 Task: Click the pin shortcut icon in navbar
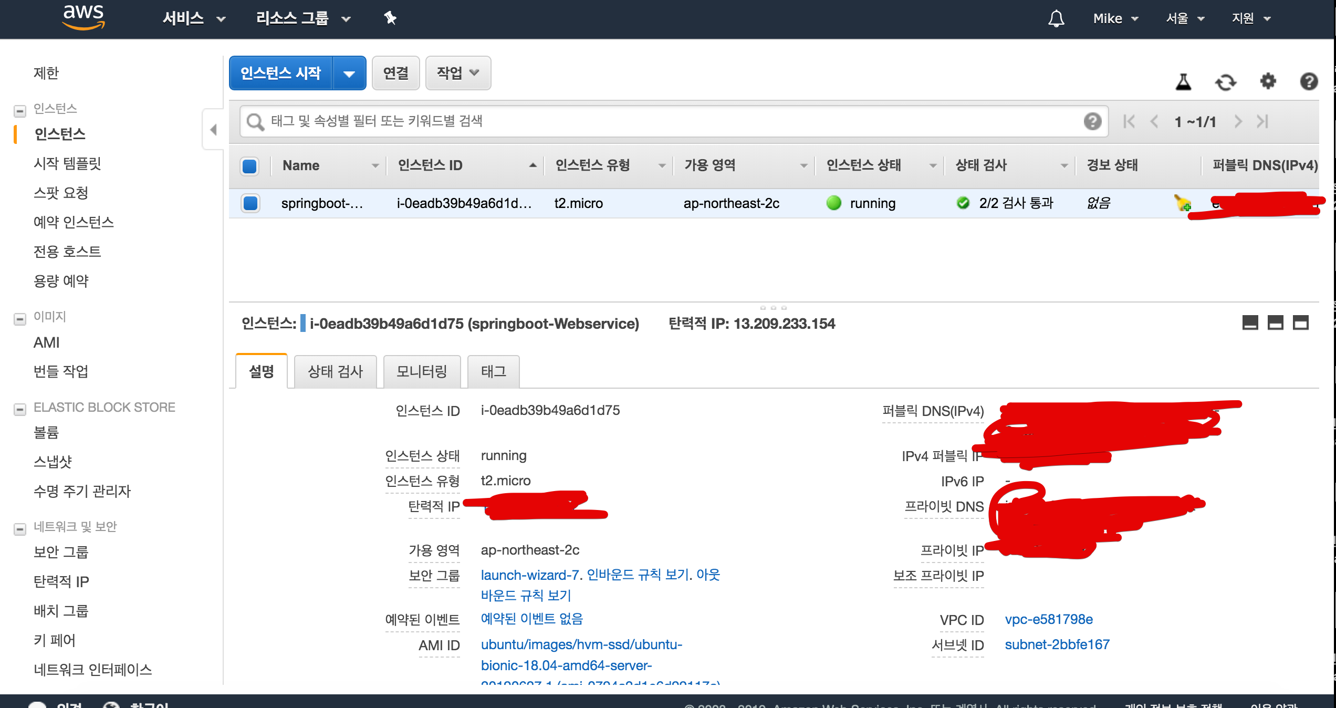(390, 18)
